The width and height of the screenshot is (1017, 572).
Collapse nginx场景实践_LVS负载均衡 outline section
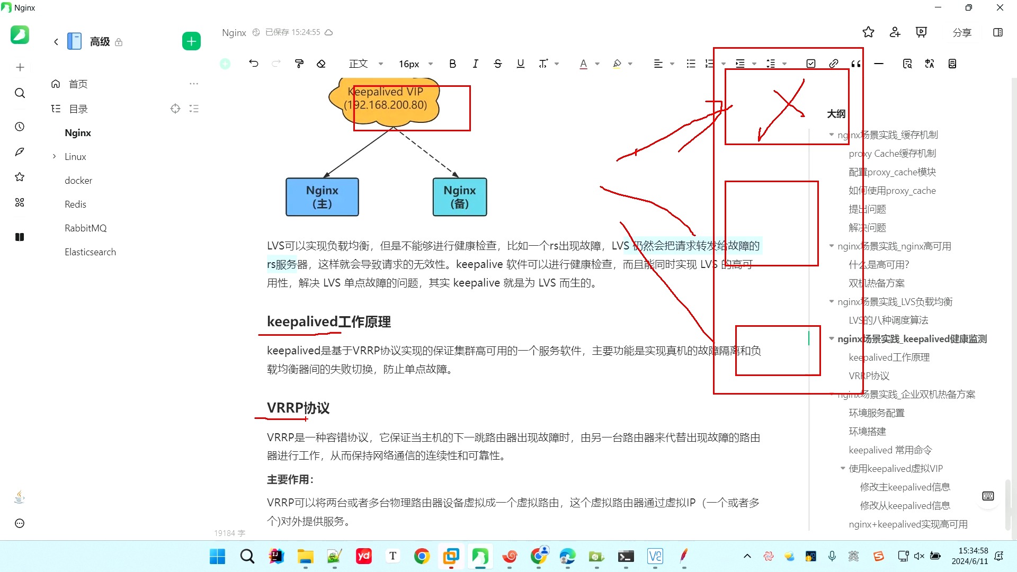[x=832, y=301]
